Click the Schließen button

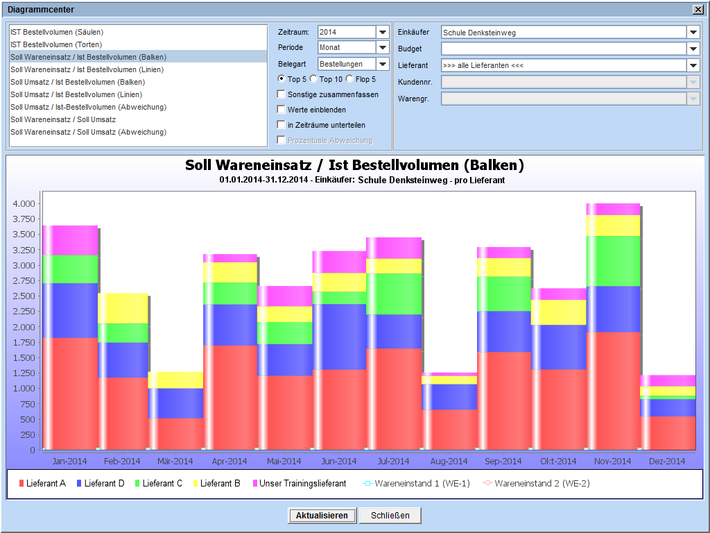pos(390,516)
